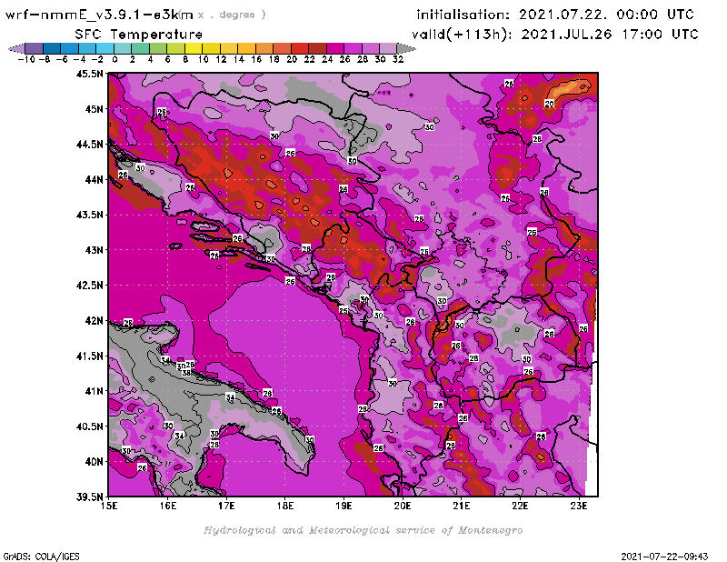
Task: Click the '20E' longitude label
Action: 403,506
